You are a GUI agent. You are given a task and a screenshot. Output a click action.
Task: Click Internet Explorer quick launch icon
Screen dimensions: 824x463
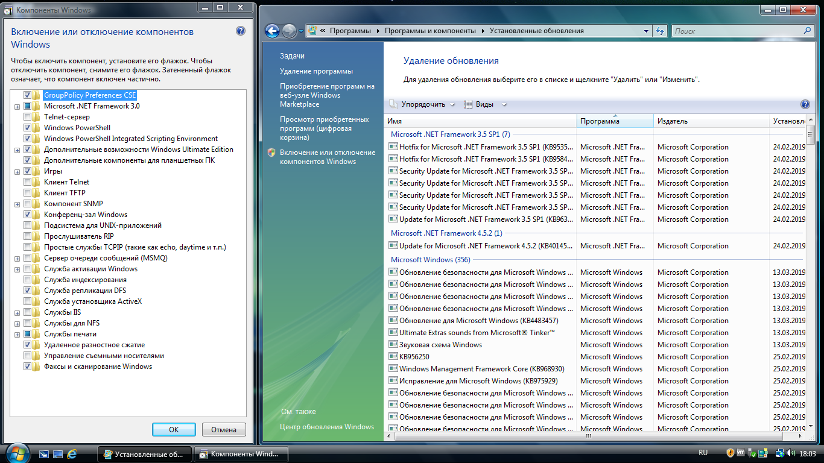72,453
